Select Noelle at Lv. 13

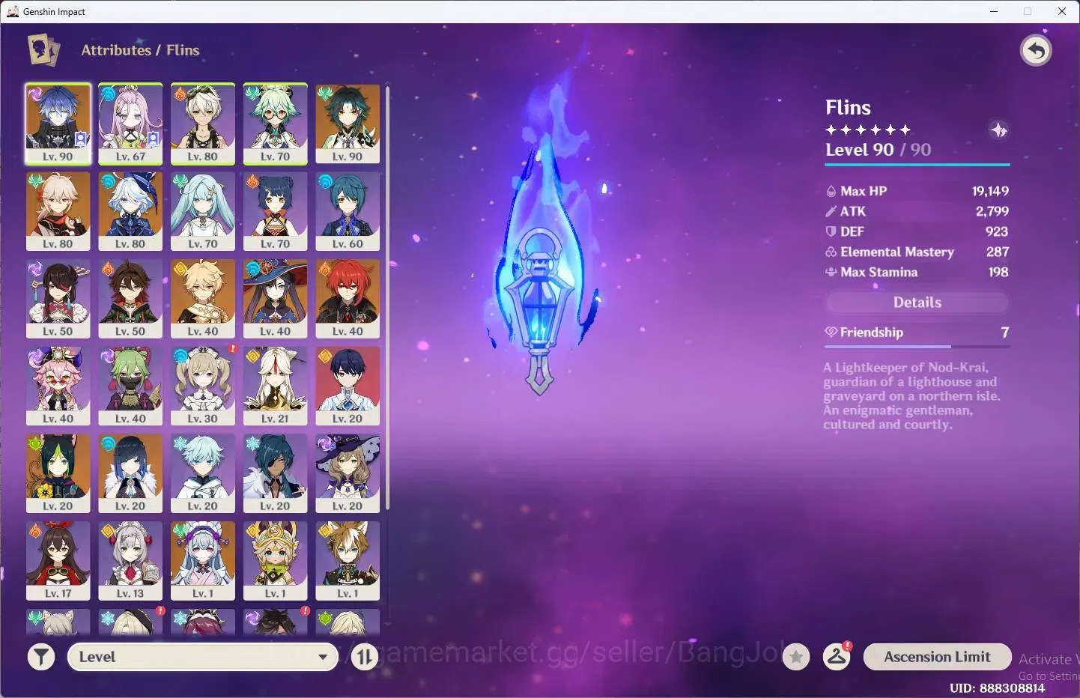pyautogui.click(x=130, y=562)
